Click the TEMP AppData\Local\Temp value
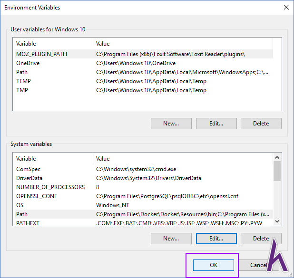Screen dimensions: 294x278 151,81
